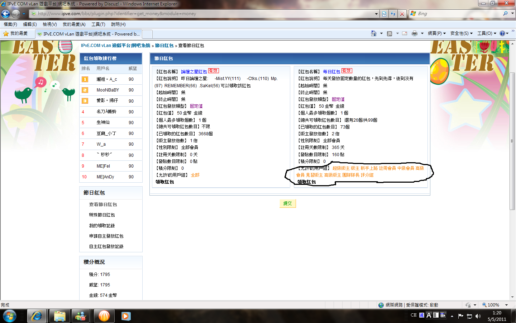Toggle IME half/full-width shape button
516x323 pixels.
[x=436, y=315]
